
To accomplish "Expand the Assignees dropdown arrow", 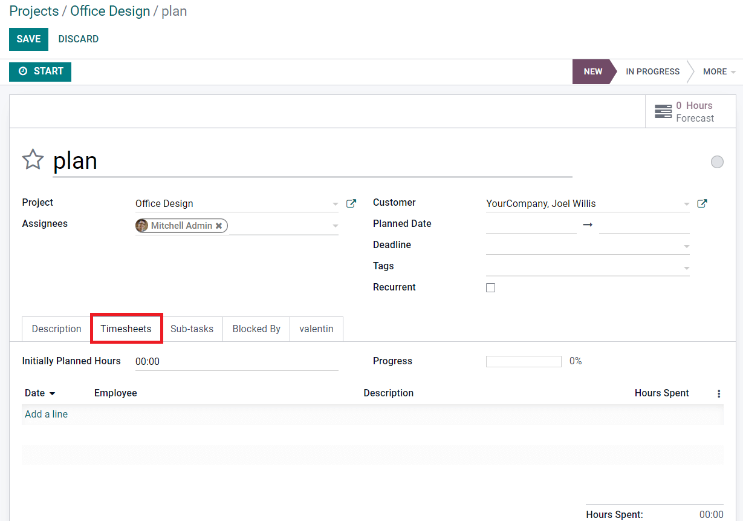I will [x=336, y=226].
